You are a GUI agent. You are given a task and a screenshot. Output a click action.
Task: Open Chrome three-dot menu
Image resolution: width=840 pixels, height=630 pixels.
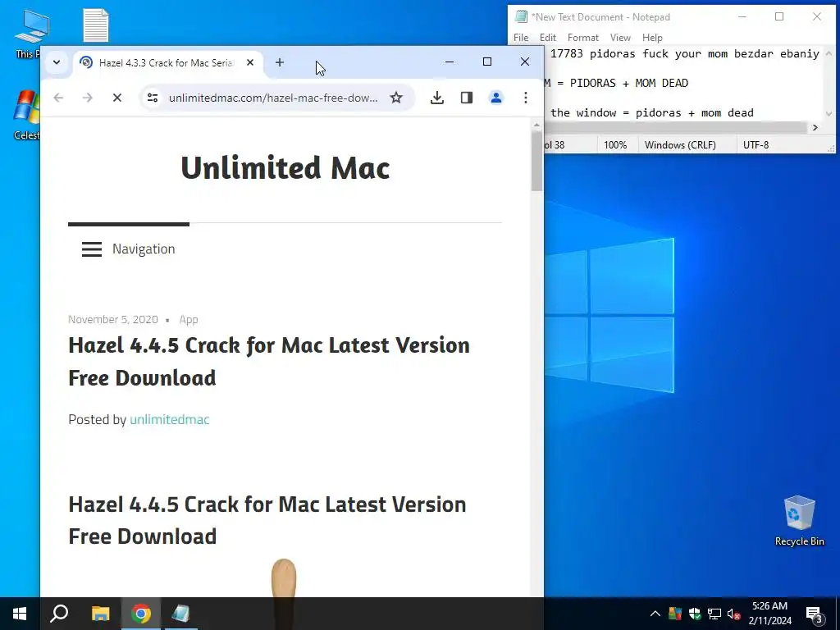[526, 98]
